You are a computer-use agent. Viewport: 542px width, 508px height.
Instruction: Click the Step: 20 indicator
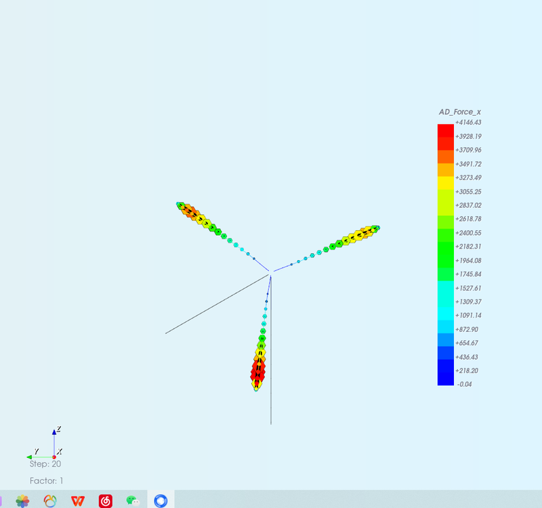pos(45,464)
